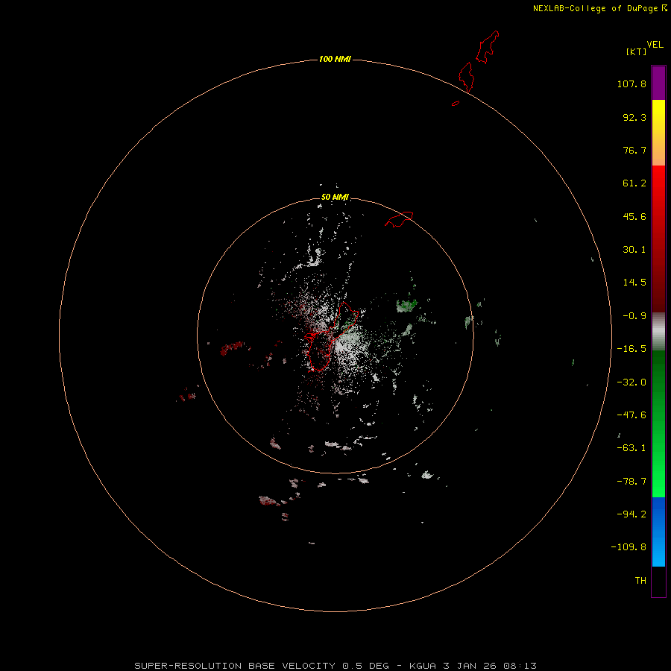Click the -78.7 velocity scale value

pyautogui.click(x=631, y=482)
